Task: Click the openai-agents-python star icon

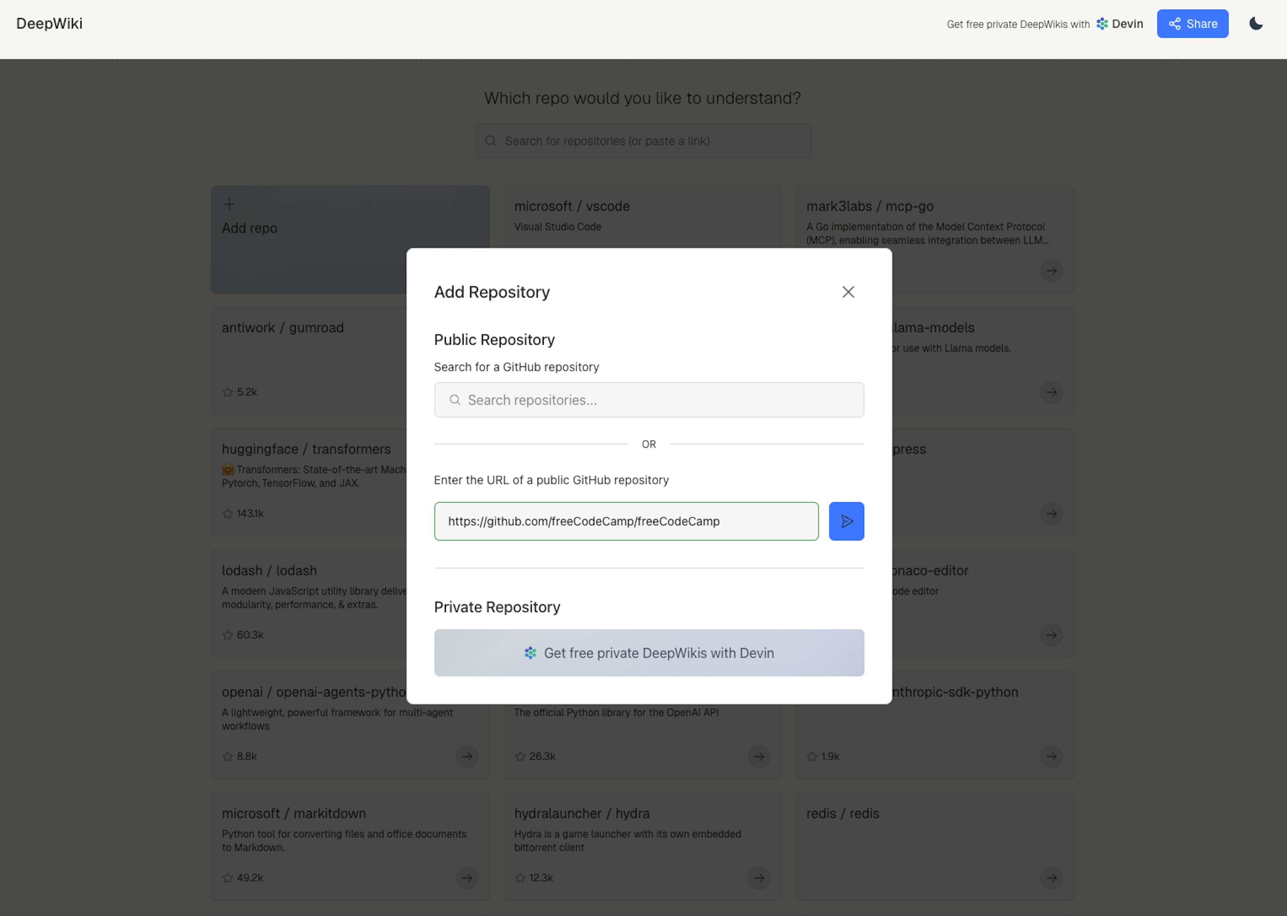Action: pyautogui.click(x=228, y=756)
